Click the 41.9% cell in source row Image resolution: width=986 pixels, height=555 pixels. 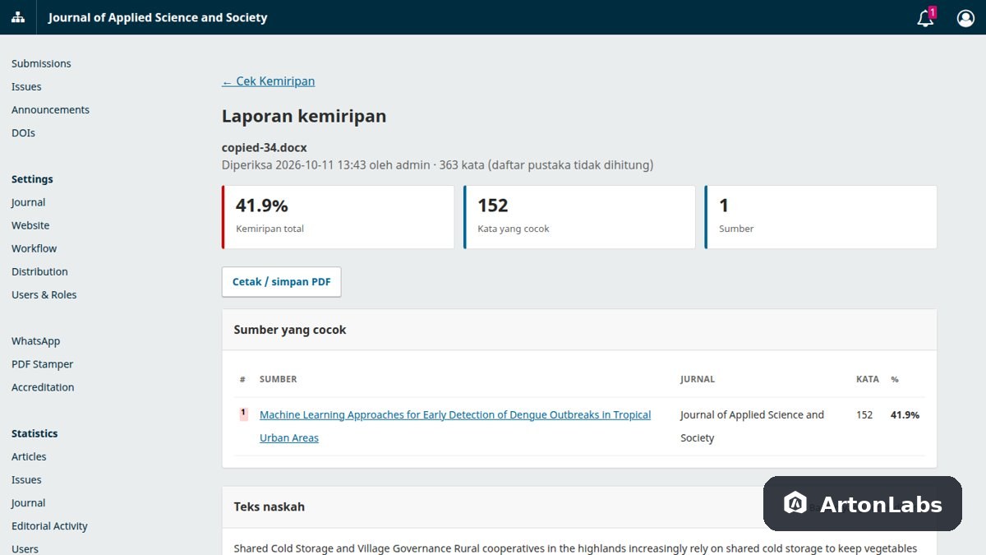point(905,415)
